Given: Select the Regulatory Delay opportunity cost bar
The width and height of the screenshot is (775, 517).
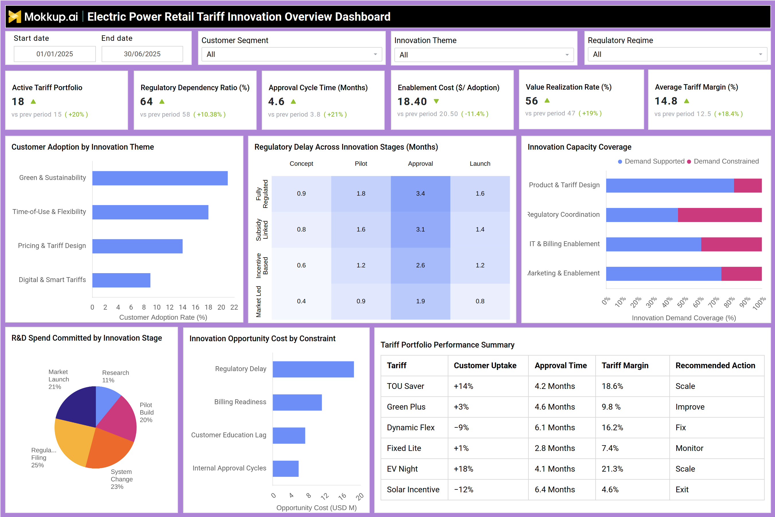Looking at the screenshot, I should (x=313, y=369).
